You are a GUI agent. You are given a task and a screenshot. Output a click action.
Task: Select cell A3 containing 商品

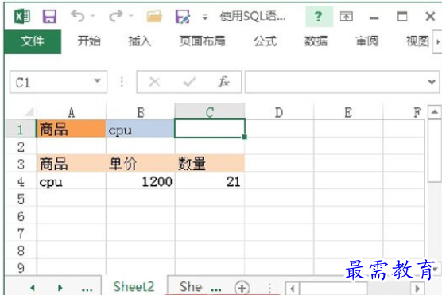click(x=72, y=163)
